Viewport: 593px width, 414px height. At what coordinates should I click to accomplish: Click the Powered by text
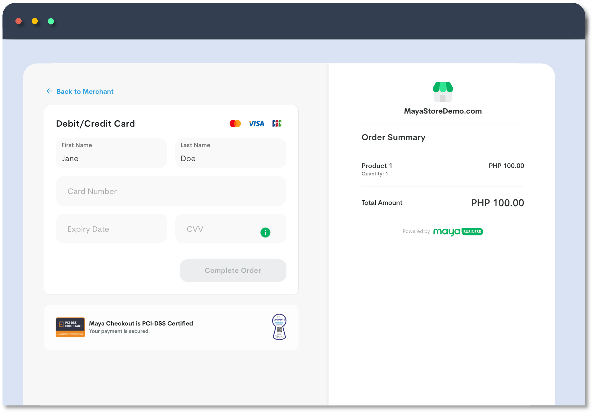pyautogui.click(x=416, y=231)
